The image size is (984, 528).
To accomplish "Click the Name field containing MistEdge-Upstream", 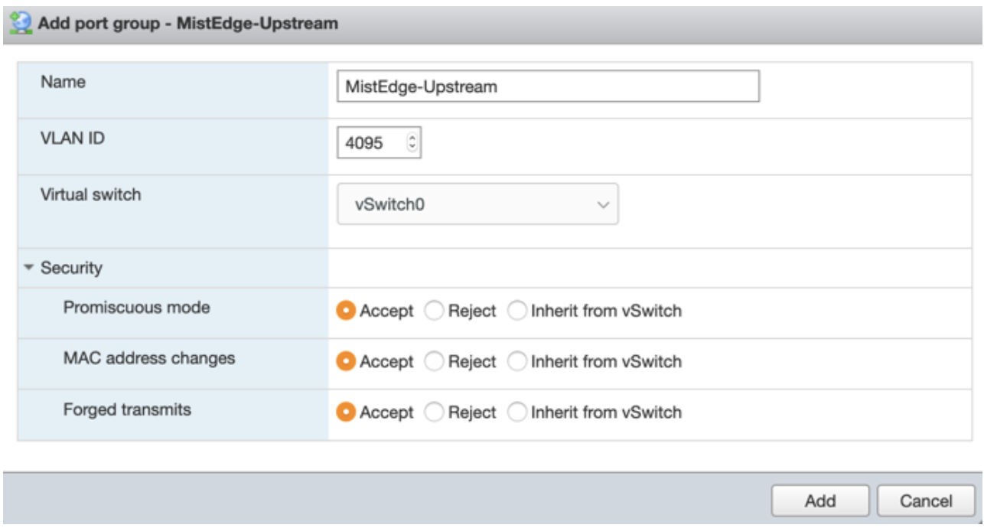I will [547, 86].
